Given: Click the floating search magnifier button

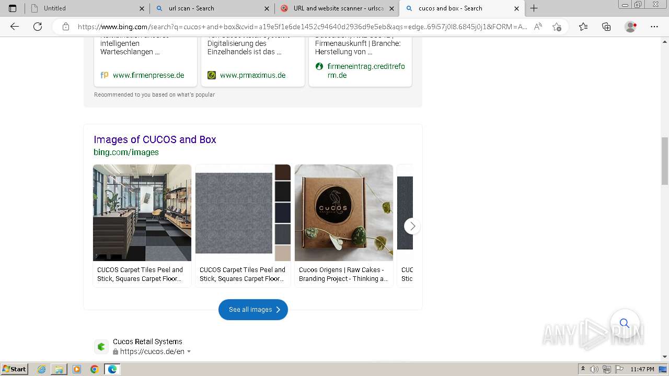Looking at the screenshot, I should 625,323.
